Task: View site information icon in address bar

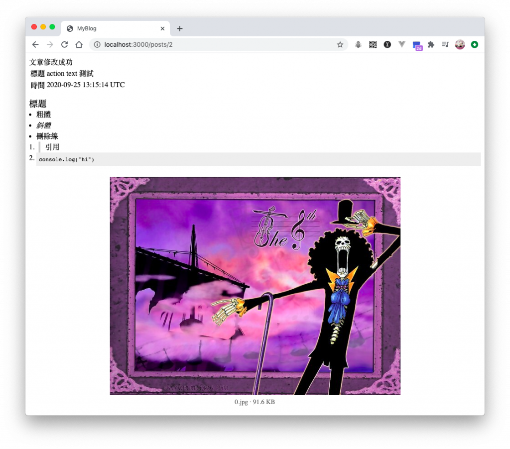Action: coord(97,44)
